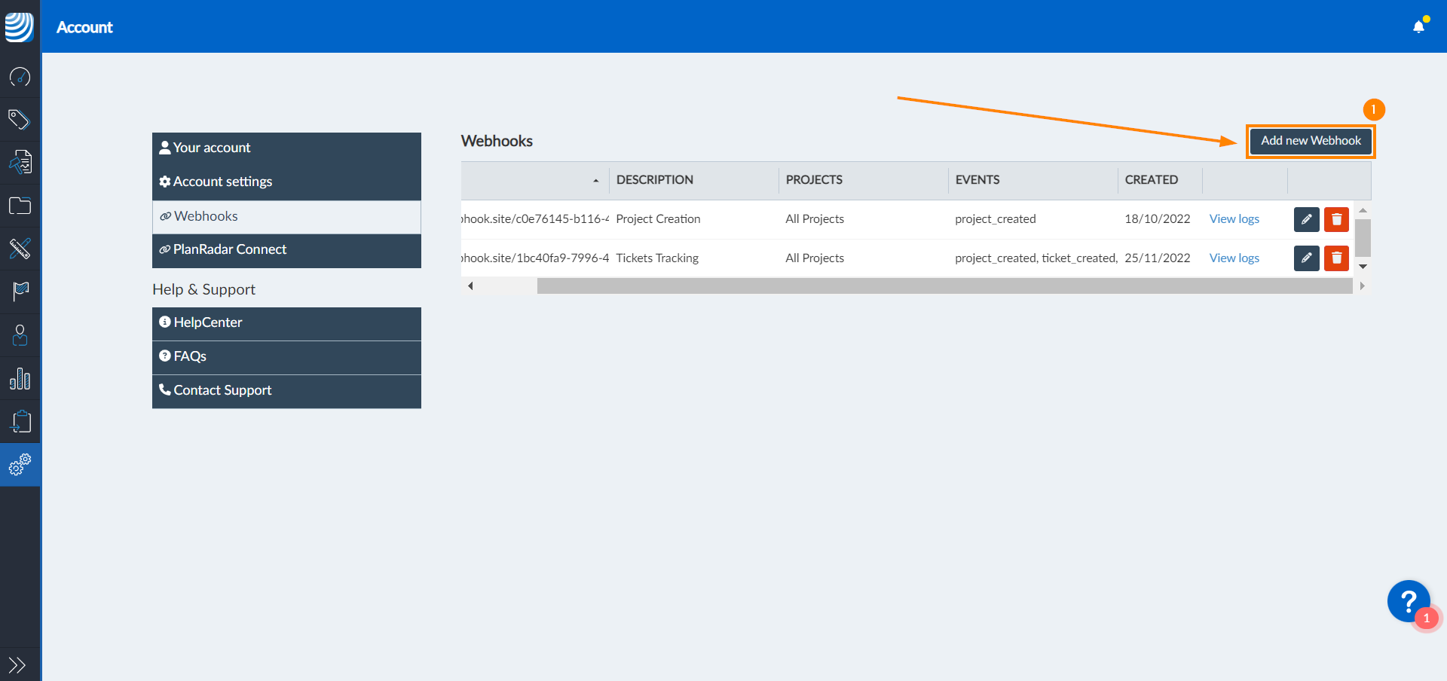Sort by the first column arrow
Viewport: 1447px width, 681px height.
tap(595, 181)
